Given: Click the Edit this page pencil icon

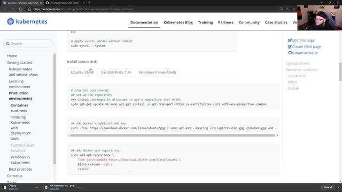Looking at the screenshot, I should point(290,41).
